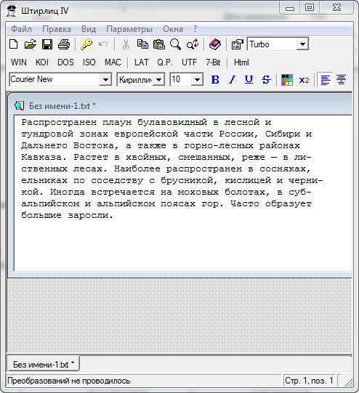This screenshot has width=359, height=393.
Task: Save the file using the floppy disk icon
Action: [x=47, y=44]
